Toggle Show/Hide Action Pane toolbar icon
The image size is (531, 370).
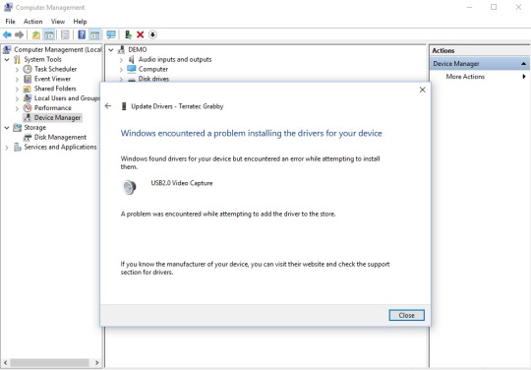pyautogui.click(x=94, y=34)
